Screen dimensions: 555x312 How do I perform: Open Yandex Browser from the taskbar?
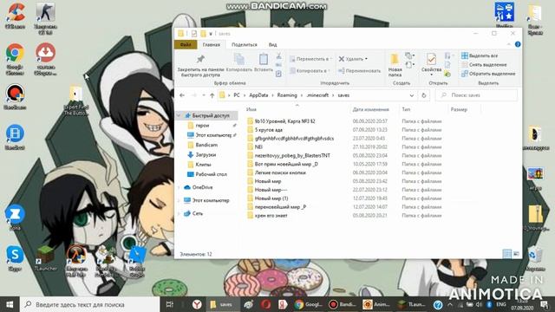point(197,304)
